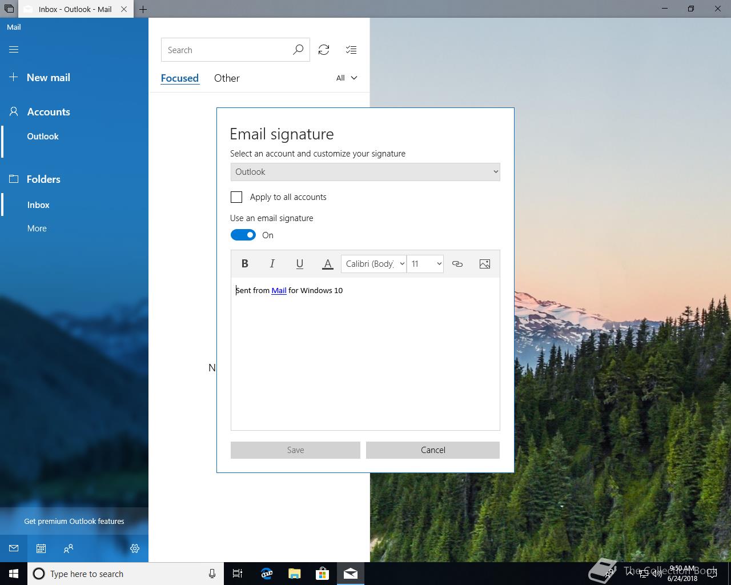Open font color picker in signature toolbar
Screen dimensions: 731x585
click(327, 263)
